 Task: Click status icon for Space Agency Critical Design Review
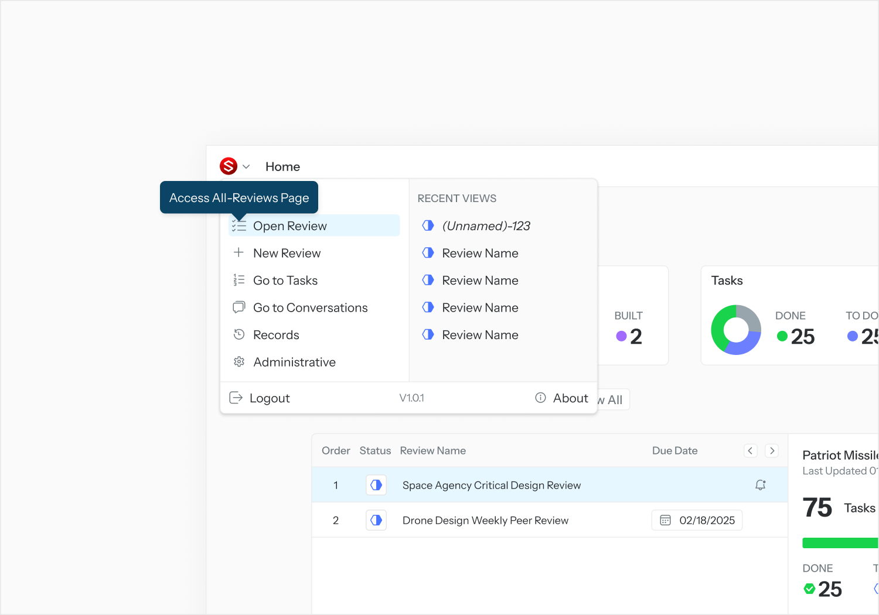pyautogui.click(x=376, y=485)
